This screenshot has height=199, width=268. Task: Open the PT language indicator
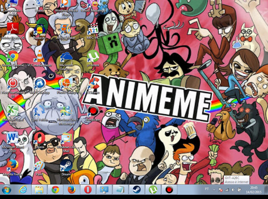coord(207,189)
